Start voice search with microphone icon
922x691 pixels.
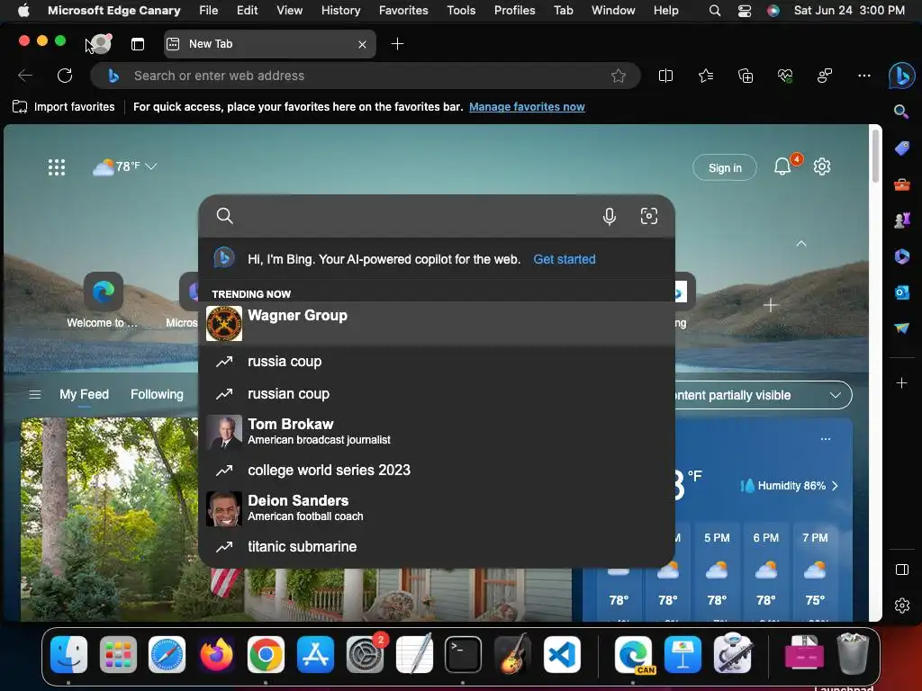click(x=610, y=216)
